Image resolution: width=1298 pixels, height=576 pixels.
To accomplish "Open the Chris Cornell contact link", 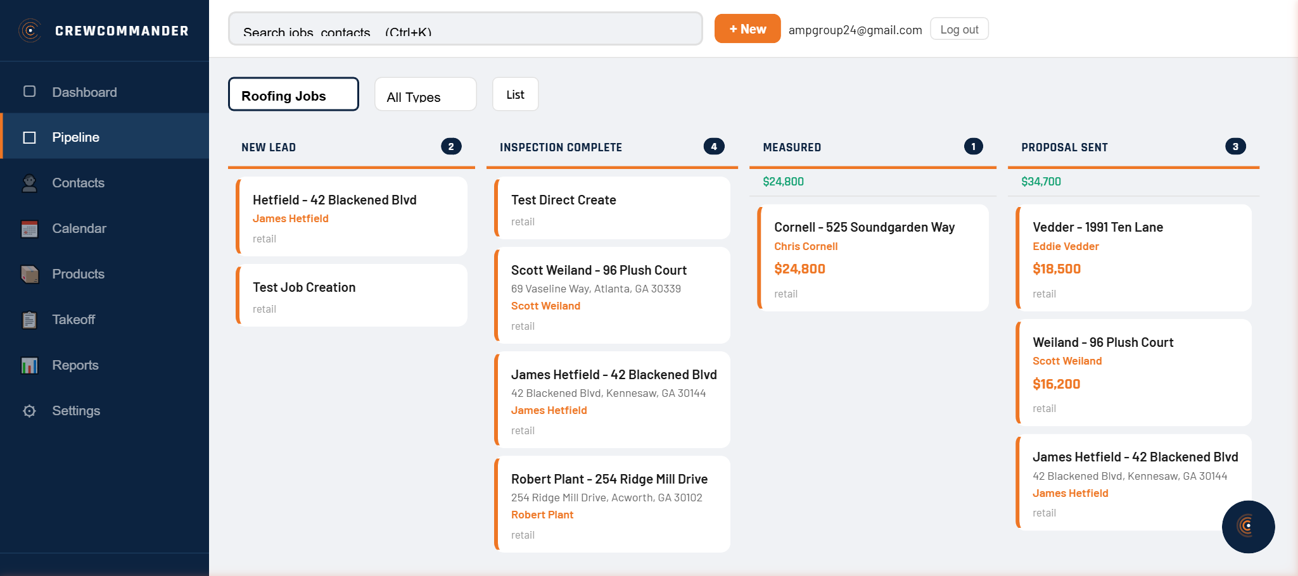I will 806,246.
